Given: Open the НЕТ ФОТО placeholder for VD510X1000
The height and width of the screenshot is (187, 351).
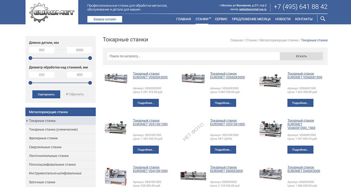Looking at the screenshot, I should [x=193, y=132].
